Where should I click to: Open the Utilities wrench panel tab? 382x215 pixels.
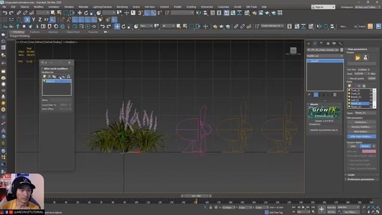click(340, 44)
